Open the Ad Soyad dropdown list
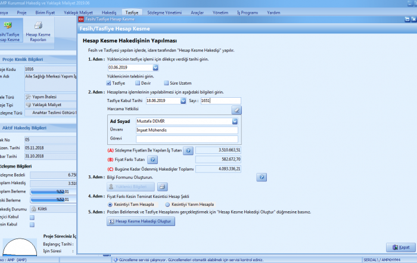This screenshot has height=263, width=417. point(234,121)
